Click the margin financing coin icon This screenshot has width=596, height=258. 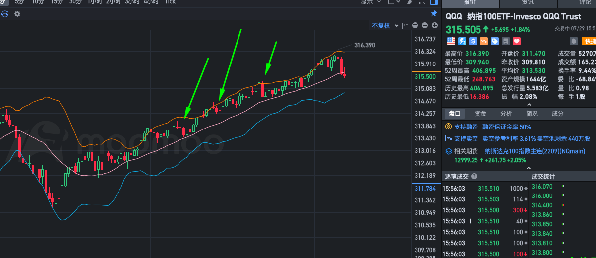(449, 127)
